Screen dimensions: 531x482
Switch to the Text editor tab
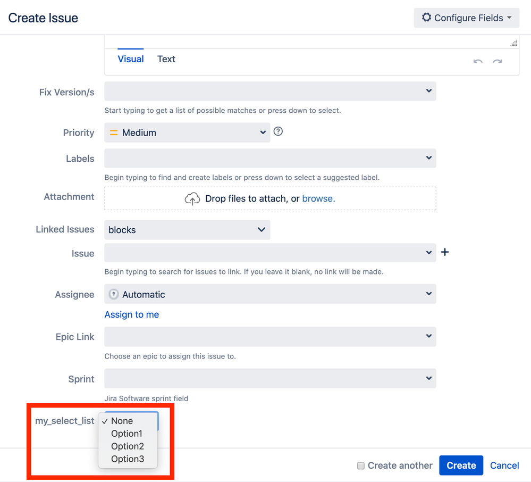pyautogui.click(x=166, y=59)
